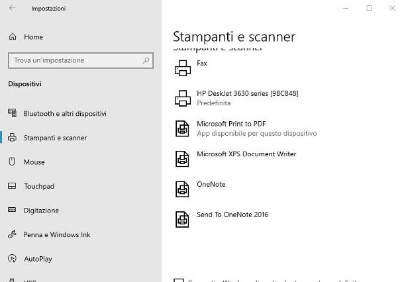Click the Microsoft XPS Document Writer icon
This screenshot has height=282, width=404.
click(182, 159)
